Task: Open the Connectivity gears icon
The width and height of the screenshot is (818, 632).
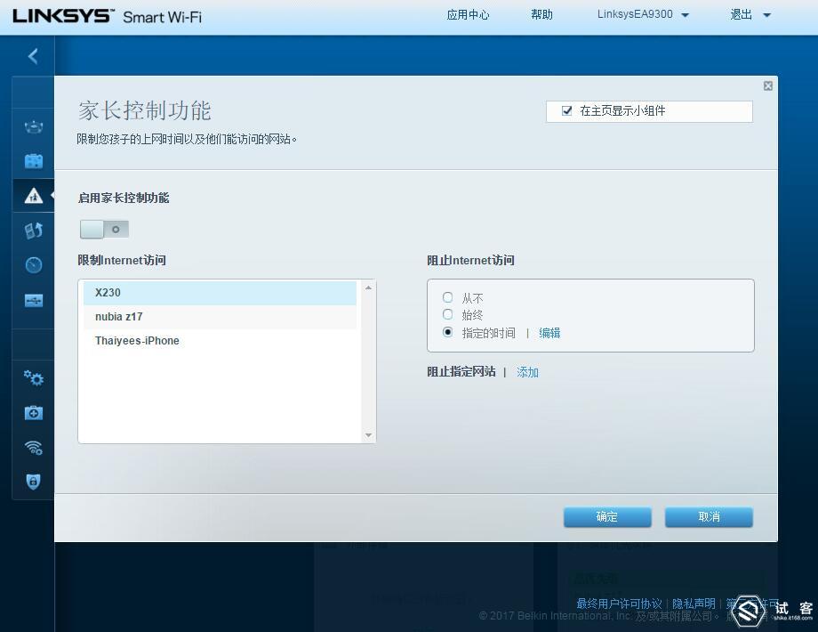Action: point(33,377)
